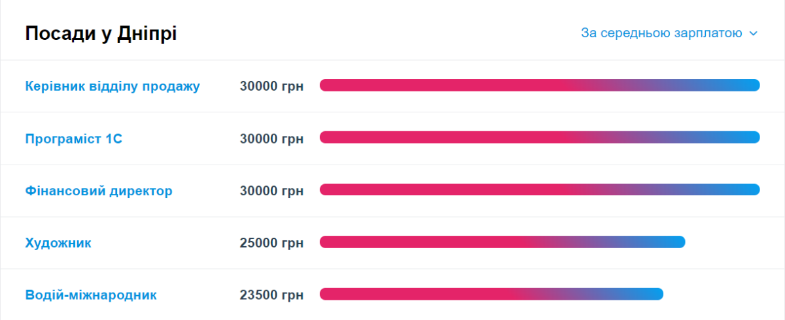785x320 pixels.
Task: Click the 25000 грн salary value
Action: (x=271, y=243)
